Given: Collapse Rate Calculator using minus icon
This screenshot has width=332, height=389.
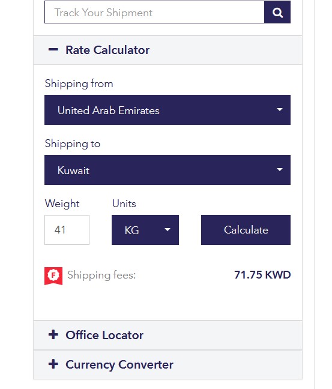Looking at the screenshot, I should tap(53, 50).
